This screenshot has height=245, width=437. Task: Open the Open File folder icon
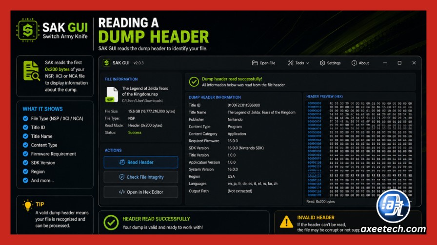pos(255,63)
